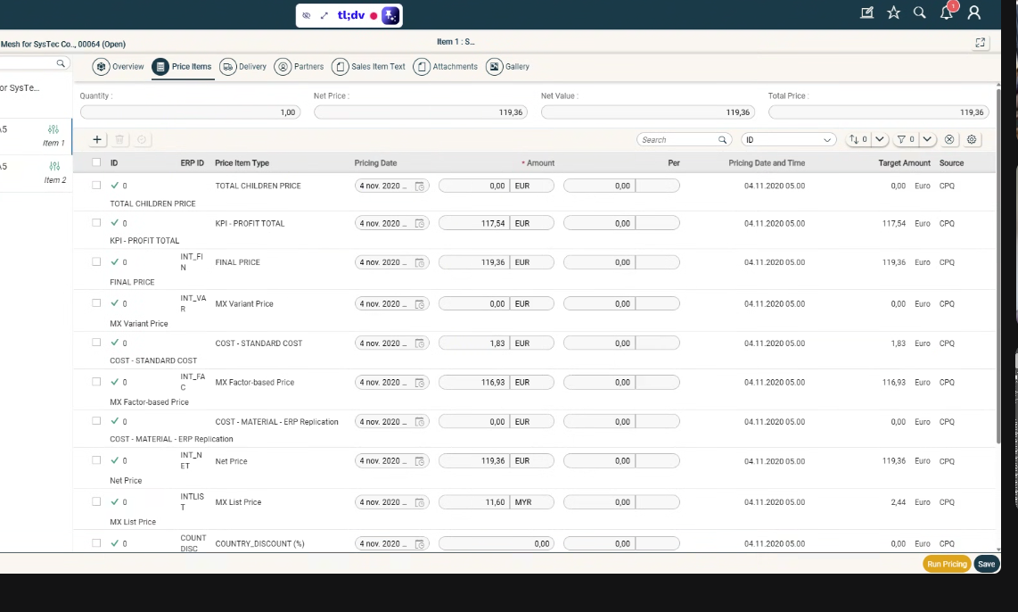This screenshot has width=1018, height=612.
Task: Click the top bar search magnifier icon
Action: coord(920,12)
